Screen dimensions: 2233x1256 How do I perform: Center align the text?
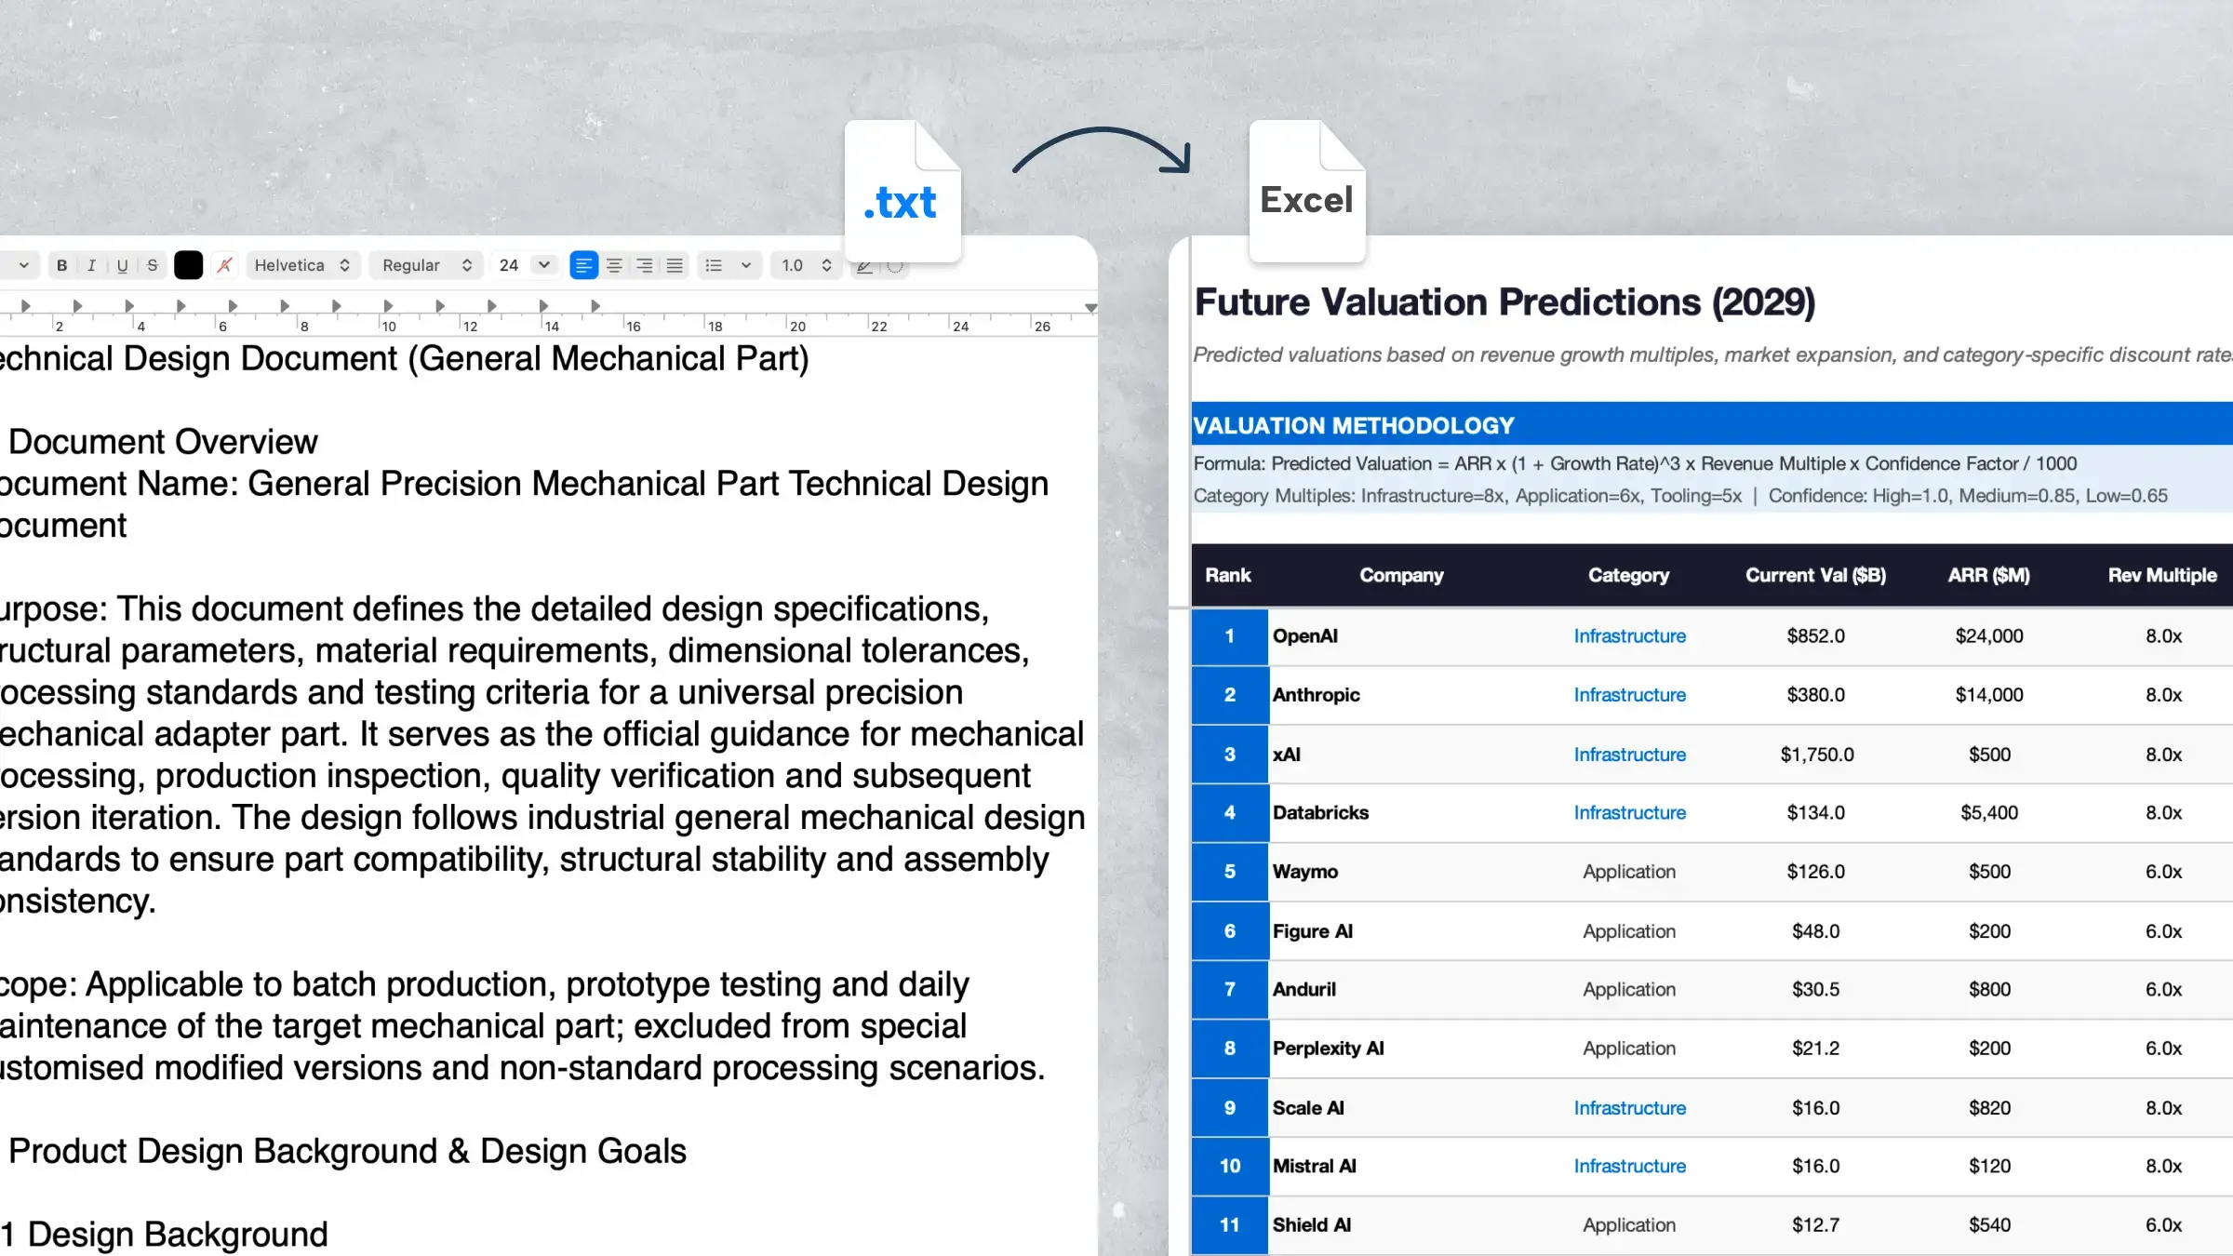tap(614, 265)
